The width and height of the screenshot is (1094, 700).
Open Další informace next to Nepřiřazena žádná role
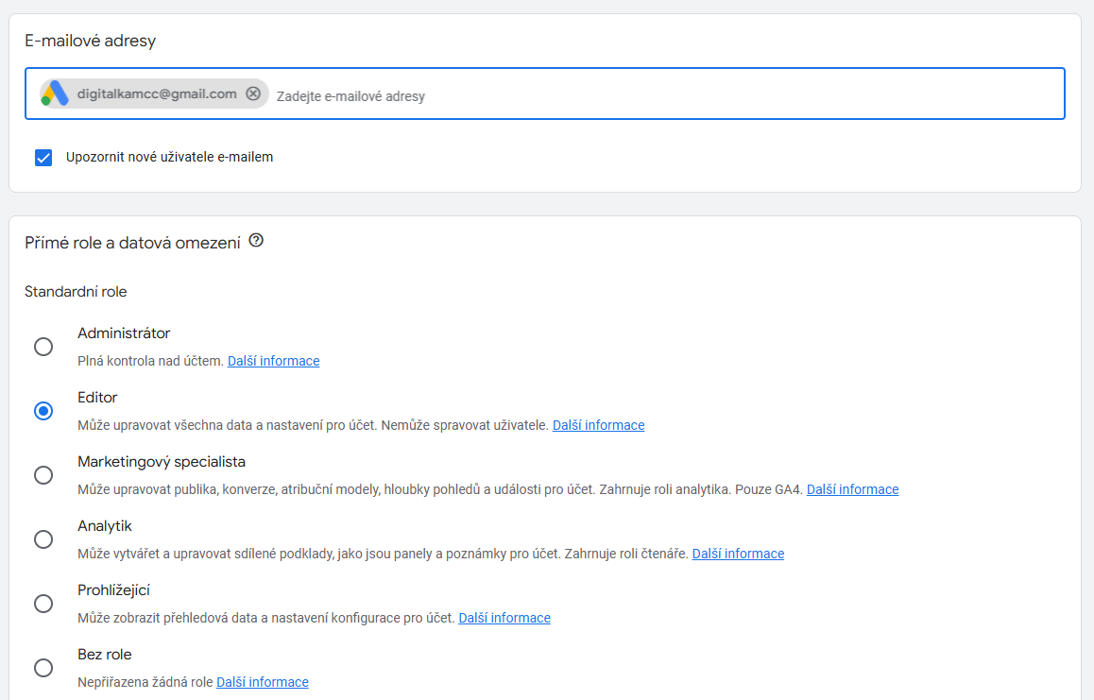coord(262,681)
